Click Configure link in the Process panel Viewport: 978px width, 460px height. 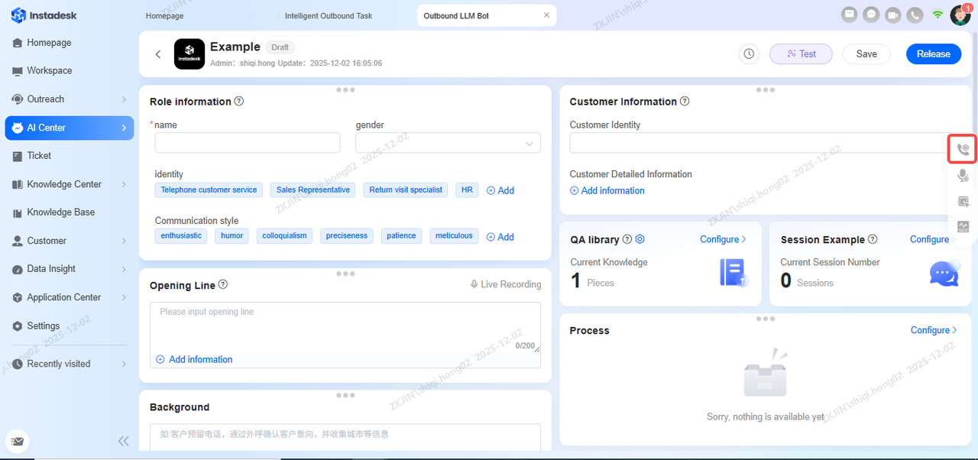tap(934, 330)
